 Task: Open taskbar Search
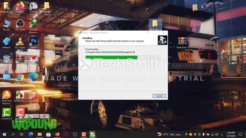pyautogui.click(x=13, y=135)
